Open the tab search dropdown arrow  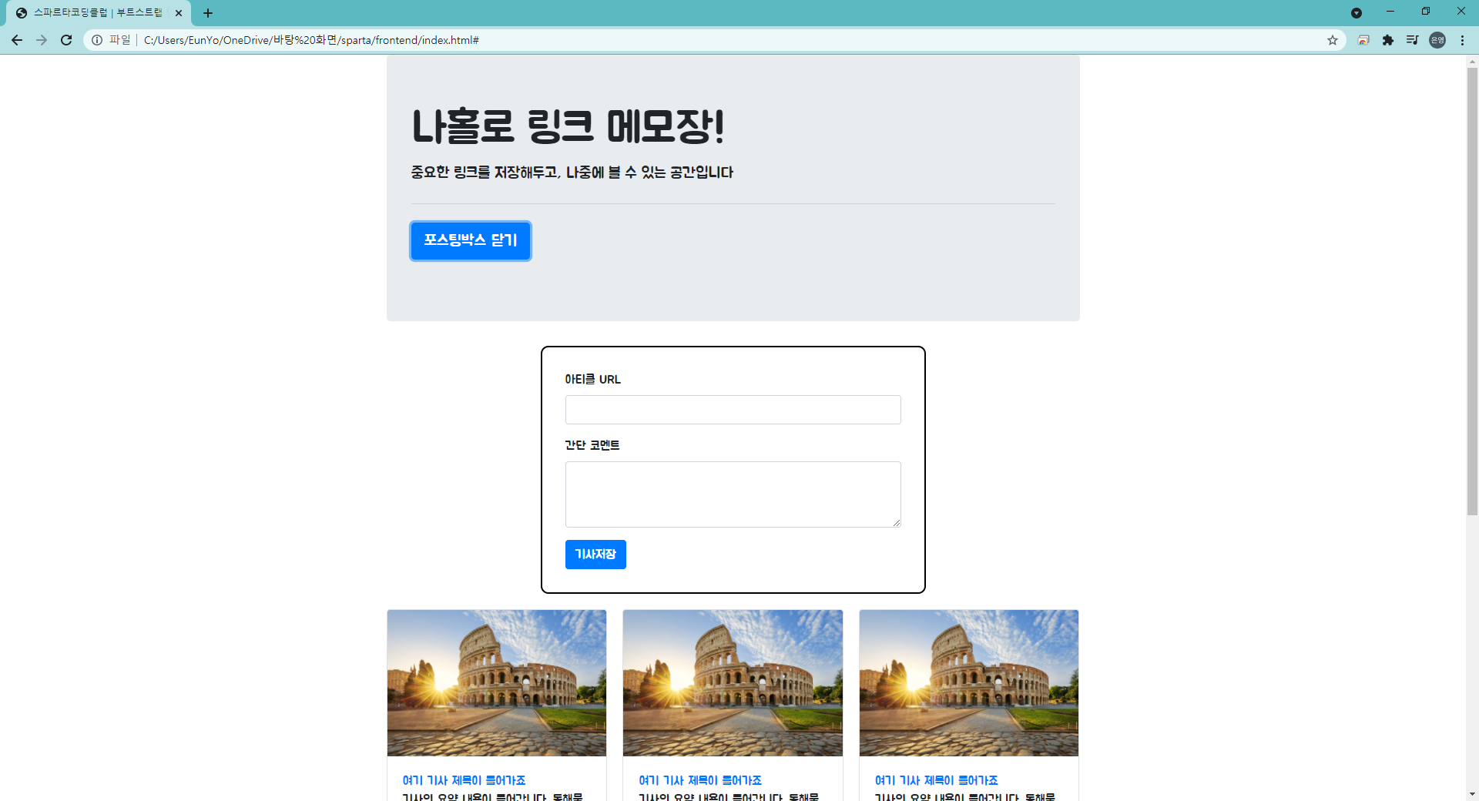coord(1357,13)
